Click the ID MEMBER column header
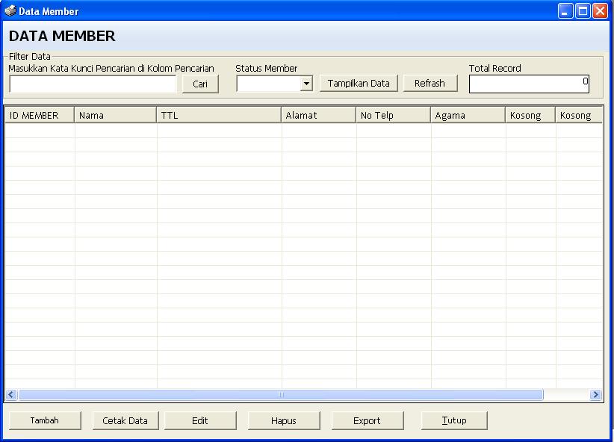Screen dimensions: 614x442 pos(39,115)
